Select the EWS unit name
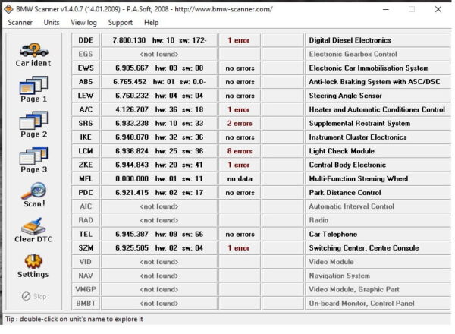 pyautogui.click(x=86, y=68)
